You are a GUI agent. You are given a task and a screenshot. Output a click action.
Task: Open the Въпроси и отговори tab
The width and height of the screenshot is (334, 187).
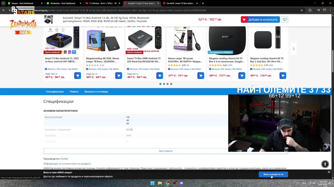(x=96, y=92)
